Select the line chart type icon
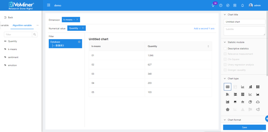Image resolution: width=268 pixels, height=132 pixels. 250,94
